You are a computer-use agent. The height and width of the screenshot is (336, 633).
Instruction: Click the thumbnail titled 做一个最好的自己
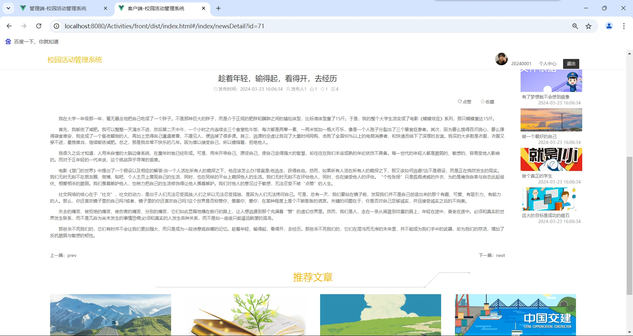(x=551, y=120)
